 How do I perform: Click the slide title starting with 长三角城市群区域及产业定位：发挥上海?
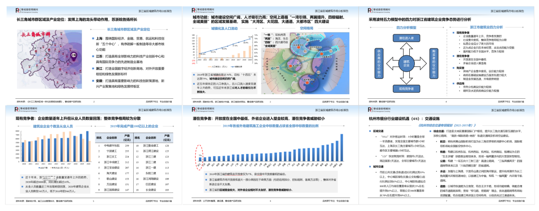[x=77, y=20]
